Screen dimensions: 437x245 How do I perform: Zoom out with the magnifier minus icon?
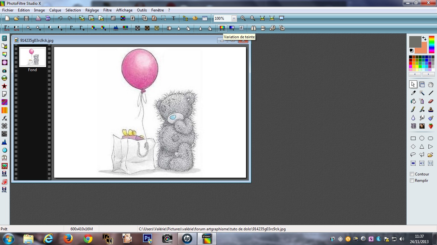252,19
